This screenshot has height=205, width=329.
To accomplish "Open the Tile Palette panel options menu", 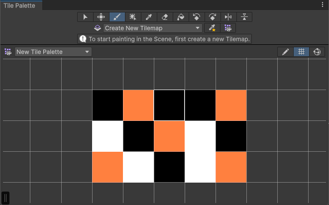I will coord(323,4).
